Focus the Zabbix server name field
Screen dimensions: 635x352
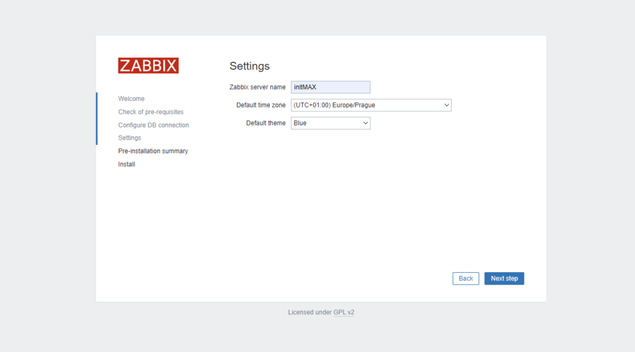(x=330, y=87)
